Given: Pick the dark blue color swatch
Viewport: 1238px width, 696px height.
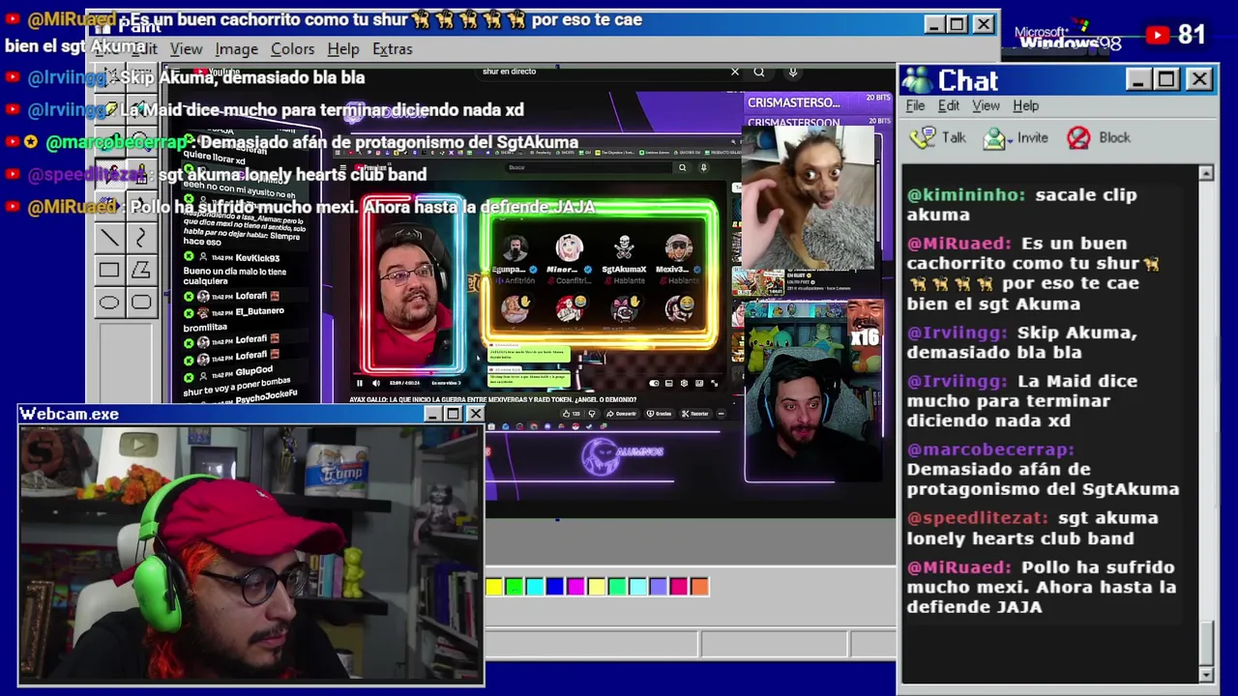Looking at the screenshot, I should click(x=555, y=586).
